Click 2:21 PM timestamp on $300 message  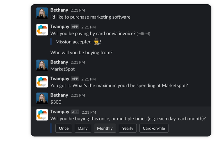[78, 95]
